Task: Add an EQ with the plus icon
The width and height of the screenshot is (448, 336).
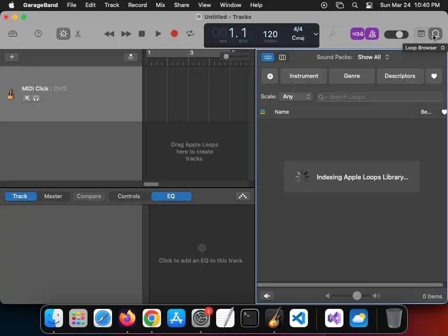Action: 202,248
